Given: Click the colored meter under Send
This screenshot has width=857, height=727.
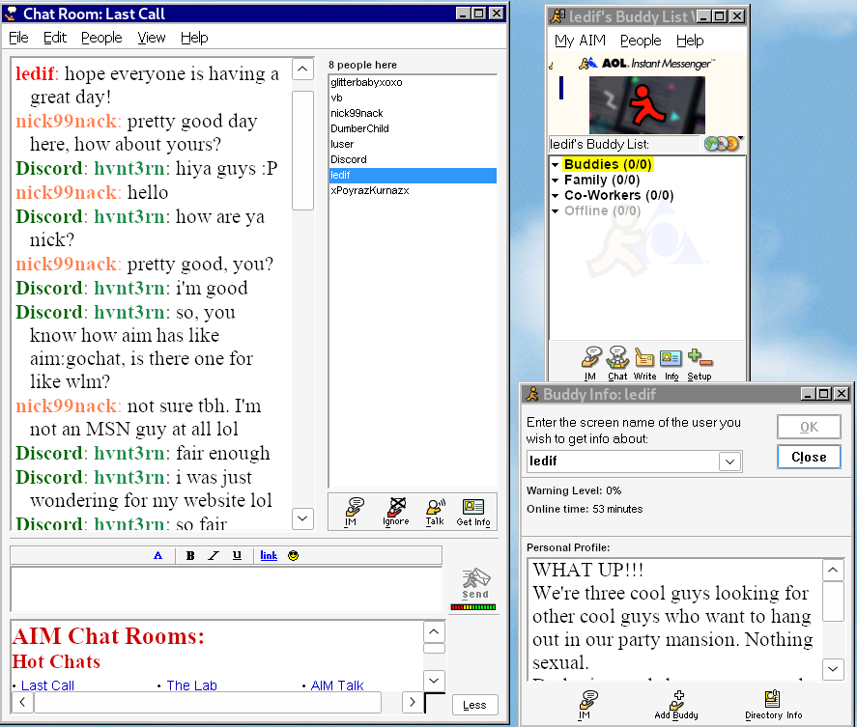Looking at the screenshot, I should pyautogui.click(x=473, y=607).
